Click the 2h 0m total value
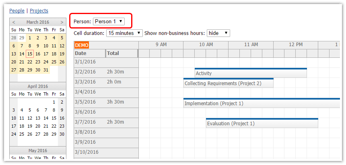The image size is (346, 165). click(x=114, y=82)
